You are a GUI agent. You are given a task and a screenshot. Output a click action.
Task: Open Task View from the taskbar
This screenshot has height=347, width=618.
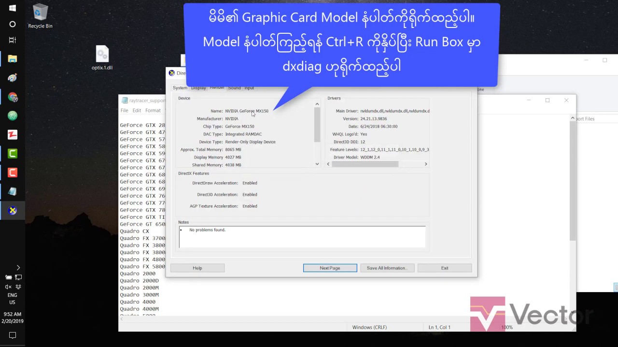[13, 40]
